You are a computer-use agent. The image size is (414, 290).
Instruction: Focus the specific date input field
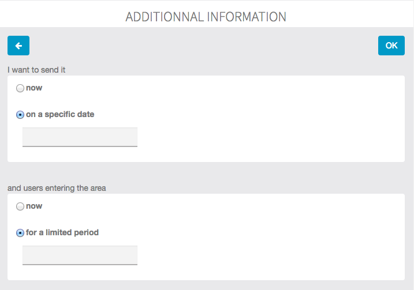pos(80,137)
